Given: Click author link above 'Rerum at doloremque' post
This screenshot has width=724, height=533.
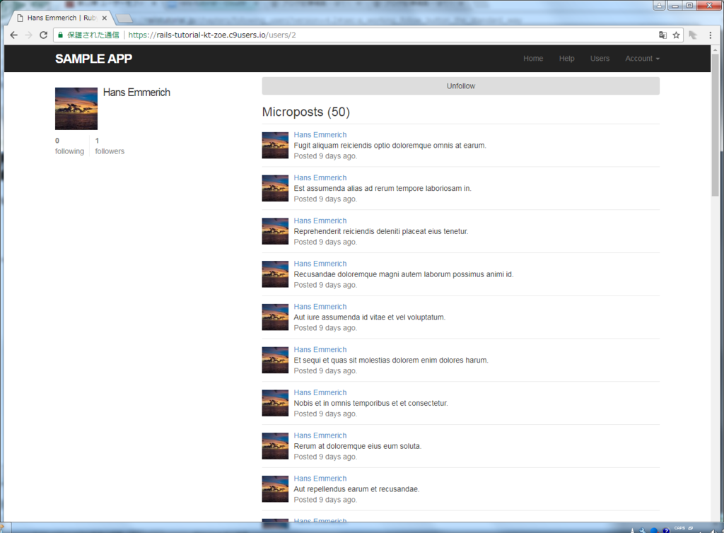Looking at the screenshot, I should (320, 435).
